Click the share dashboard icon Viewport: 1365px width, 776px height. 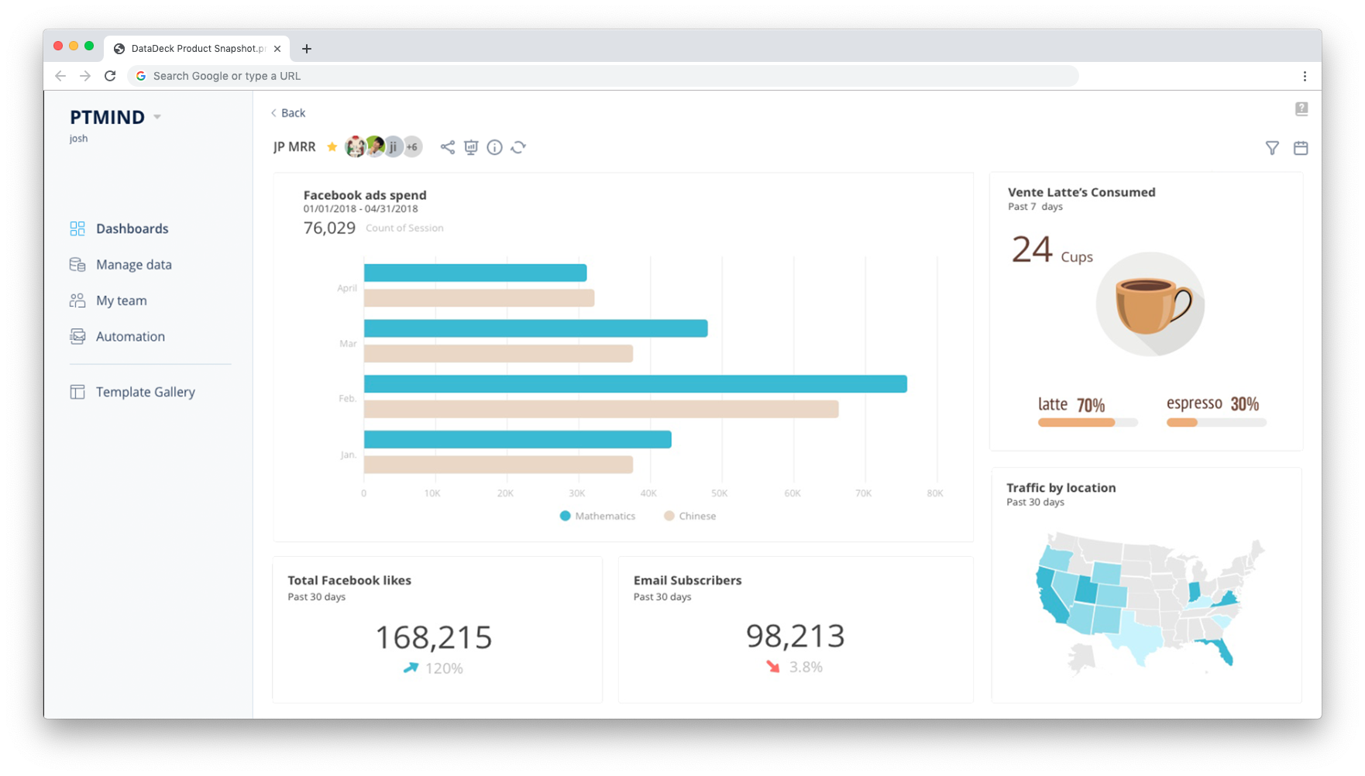coord(448,147)
